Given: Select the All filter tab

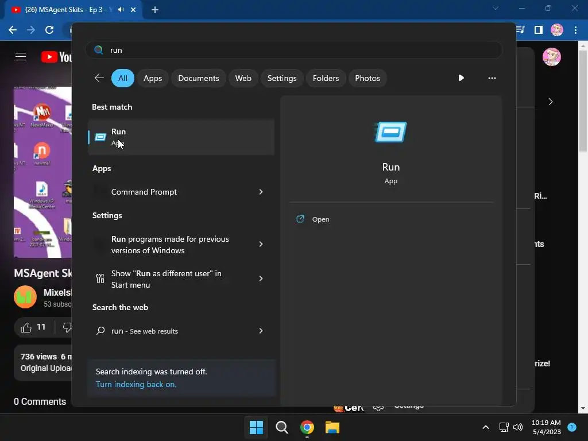Looking at the screenshot, I should click(x=123, y=78).
